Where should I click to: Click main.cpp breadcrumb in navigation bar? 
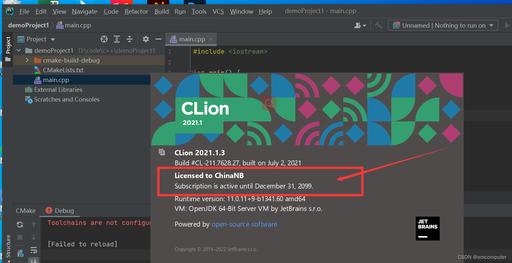point(74,25)
